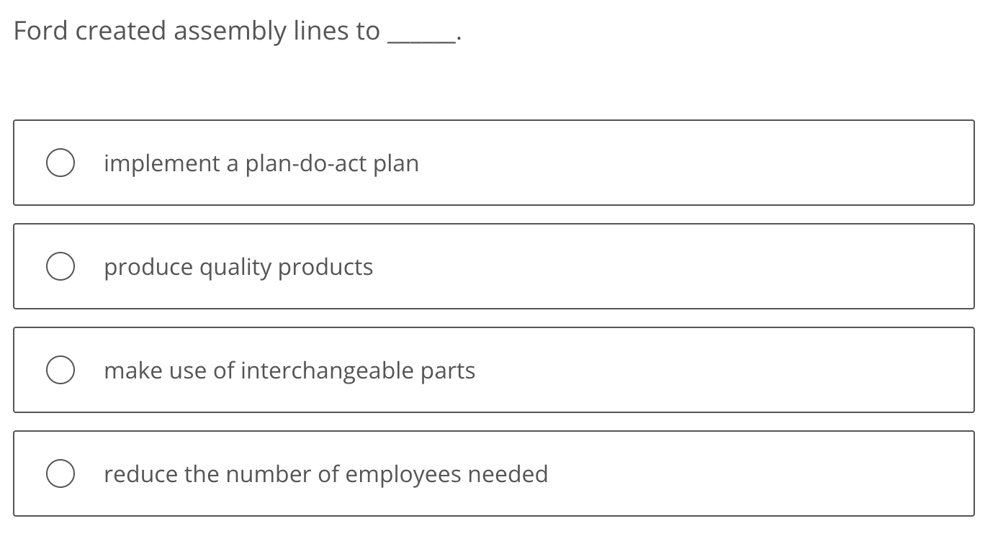Select the radio button for 'produce quality products'

[x=60, y=266]
